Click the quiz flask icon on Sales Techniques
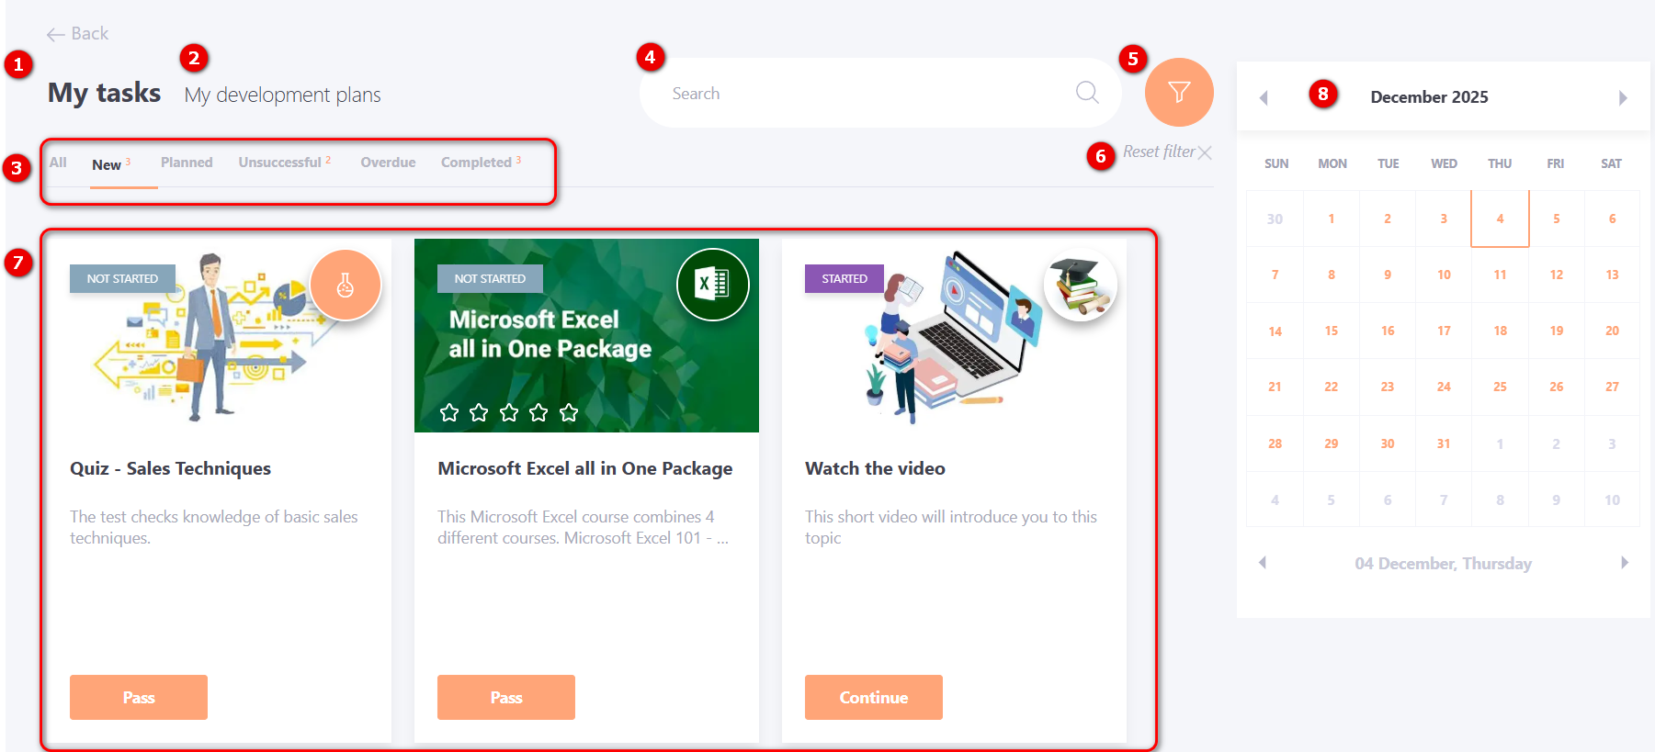 click(x=346, y=286)
